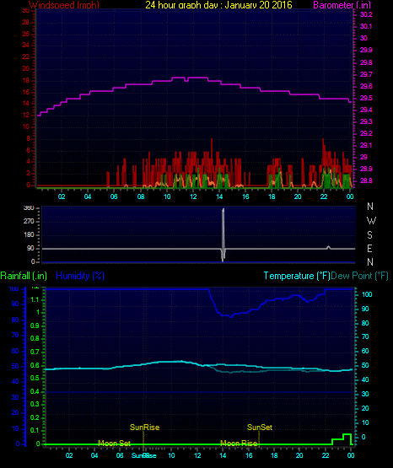Click the SunRise marker label
393x468 pixels.
[x=145, y=428]
